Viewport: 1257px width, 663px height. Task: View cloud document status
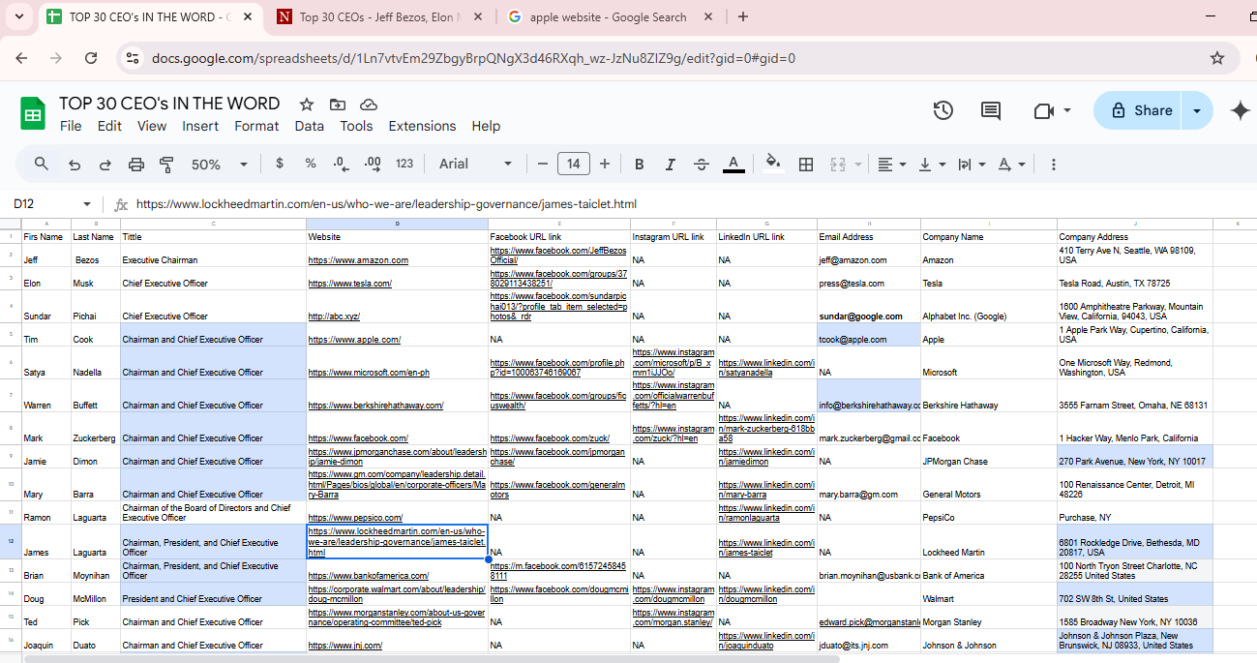pos(368,105)
